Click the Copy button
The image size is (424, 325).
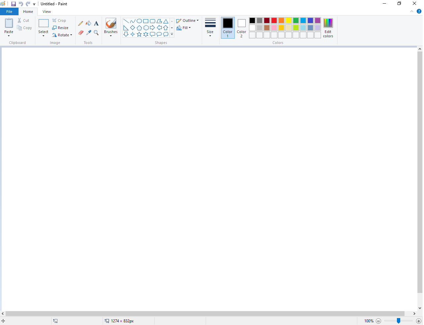pyautogui.click(x=25, y=28)
